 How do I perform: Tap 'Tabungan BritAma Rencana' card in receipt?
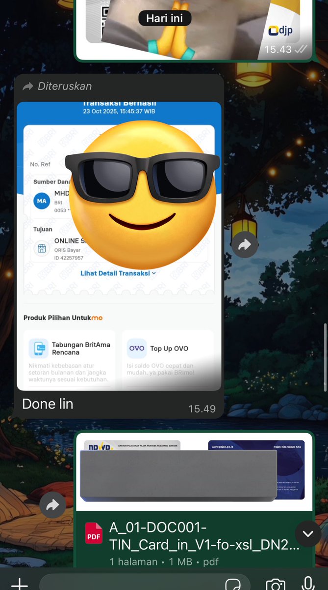point(69,359)
